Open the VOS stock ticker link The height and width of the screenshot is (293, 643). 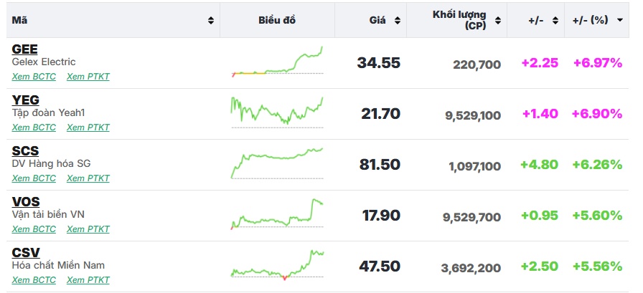26,202
